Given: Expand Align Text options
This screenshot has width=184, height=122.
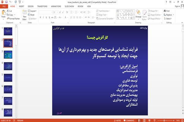Looking at the screenshot, I should (102, 15).
